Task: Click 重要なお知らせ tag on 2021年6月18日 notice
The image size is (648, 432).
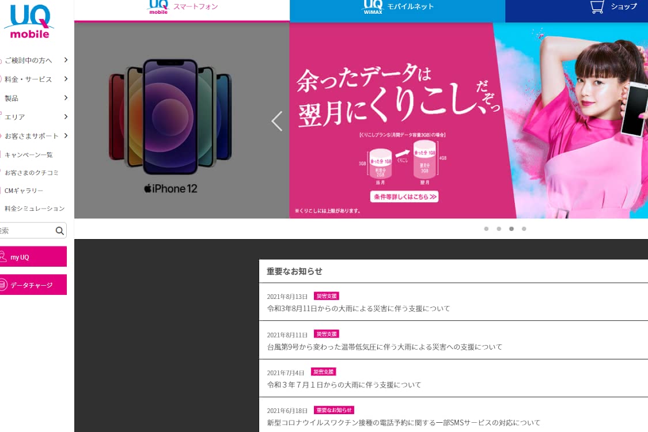Action: tap(334, 410)
